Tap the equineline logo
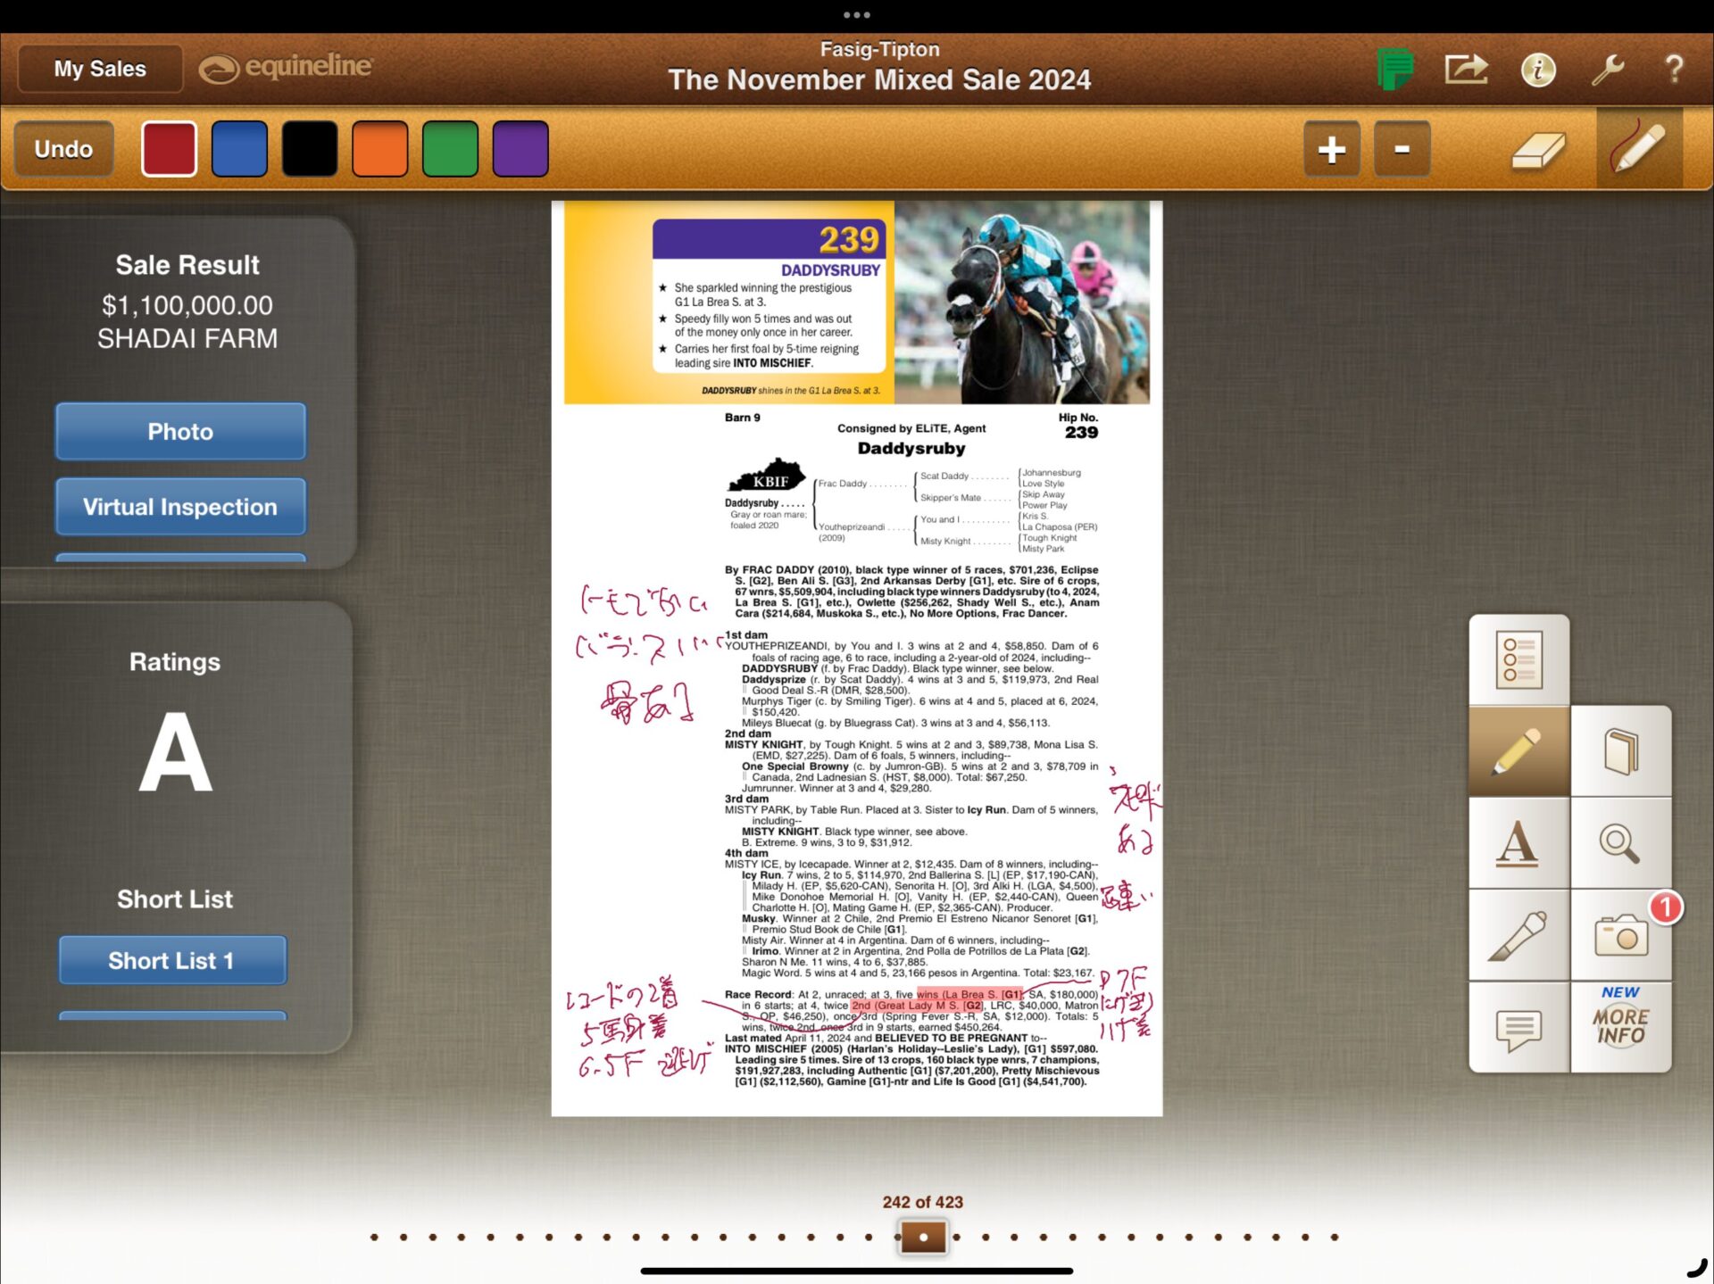 point(286,67)
